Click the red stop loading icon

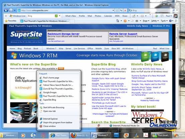(125, 10)
